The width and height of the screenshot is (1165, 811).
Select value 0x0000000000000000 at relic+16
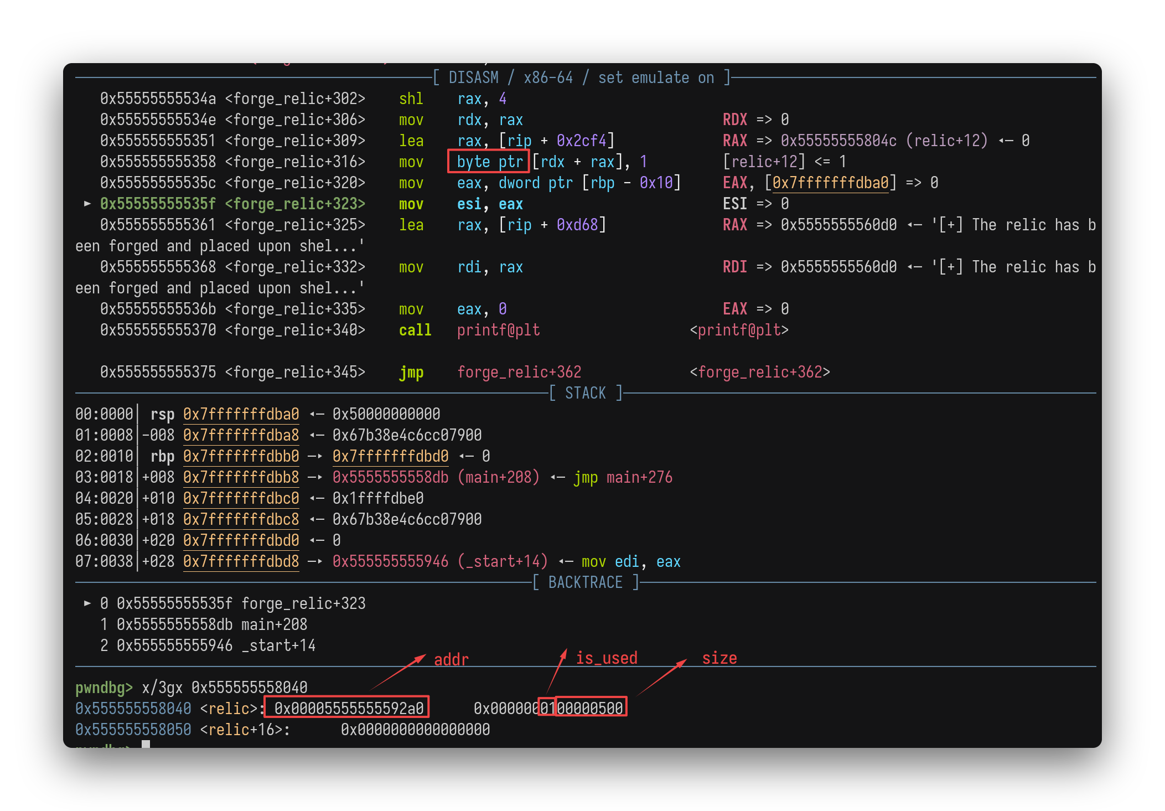pos(415,730)
